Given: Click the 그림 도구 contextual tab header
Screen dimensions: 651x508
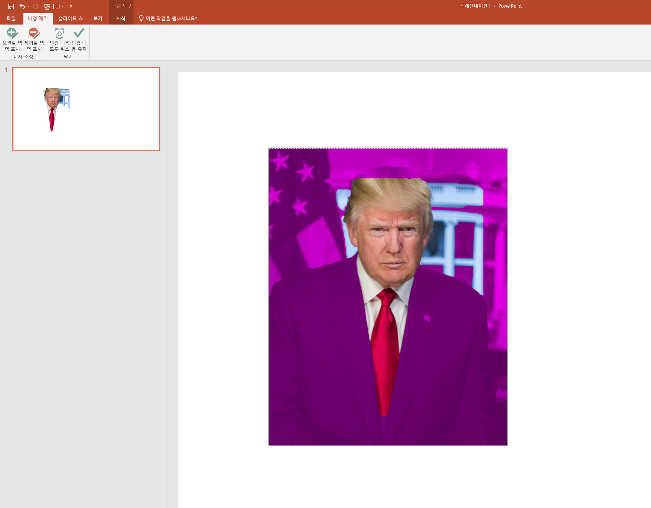Looking at the screenshot, I should 121,6.
